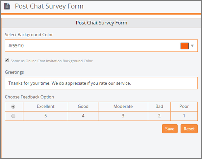Save the survey form settings

point(170,129)
